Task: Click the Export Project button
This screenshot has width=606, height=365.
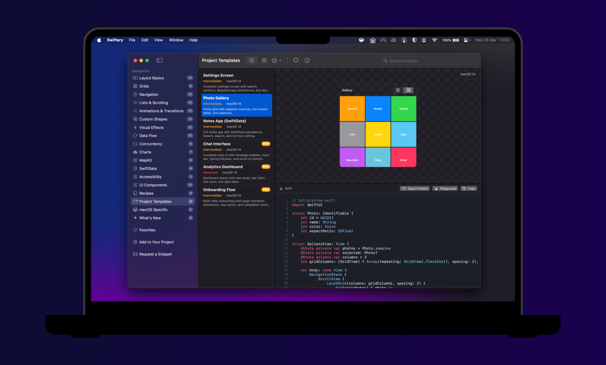Action: [415, 188]
